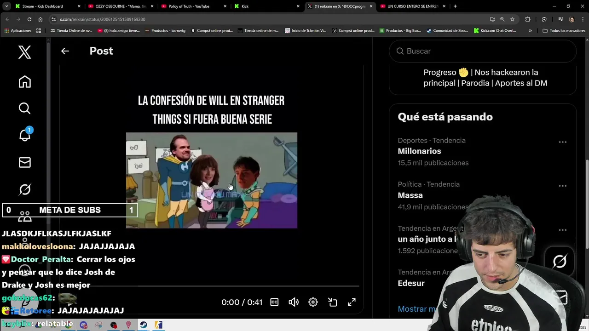Viewport: 589px width, 331px height.
Task: Open messages envelope icon in sidebar
Action: 25,162
